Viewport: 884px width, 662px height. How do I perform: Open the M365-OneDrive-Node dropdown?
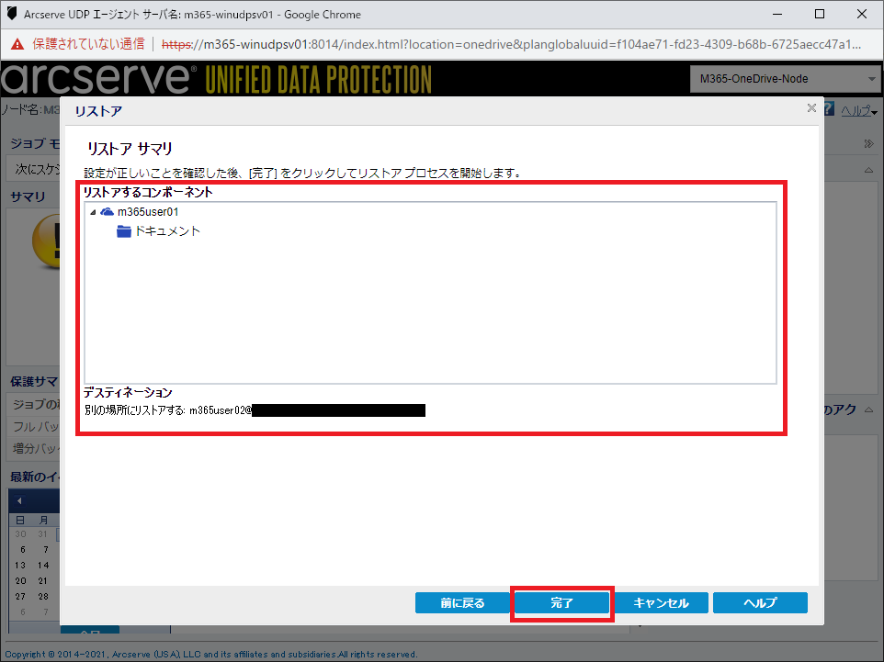(786, 79)
